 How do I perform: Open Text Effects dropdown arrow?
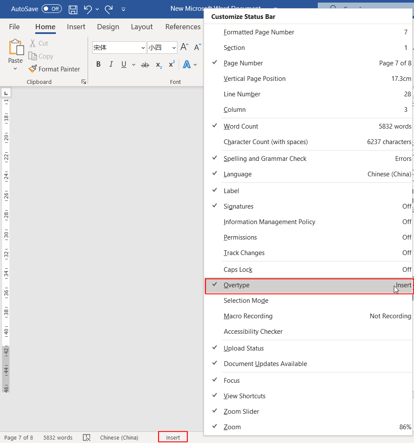tap(195, 65)
